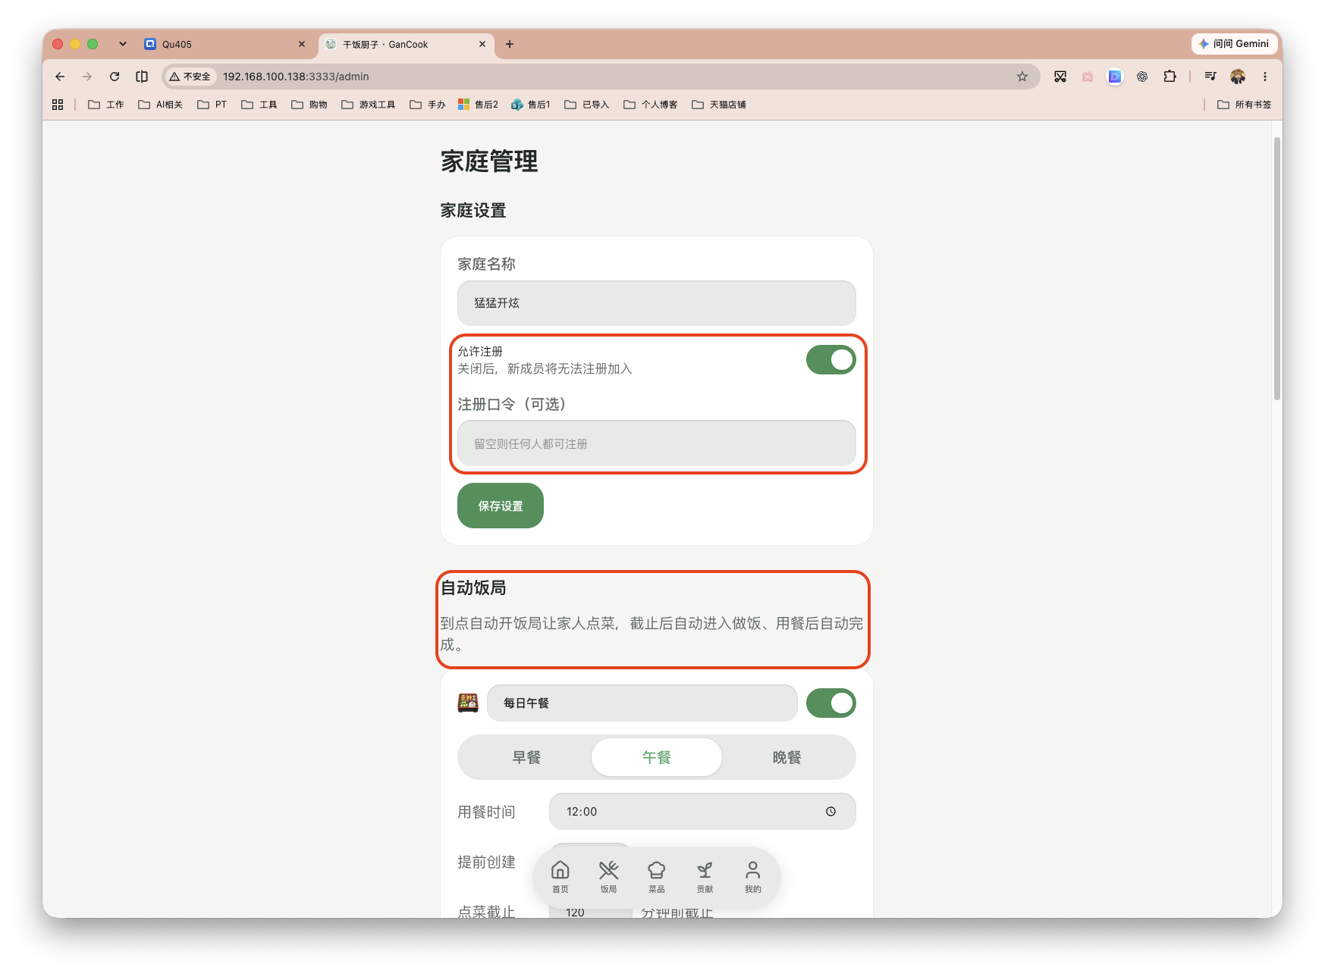Go back with the browser back arrow

click(60, 77)
